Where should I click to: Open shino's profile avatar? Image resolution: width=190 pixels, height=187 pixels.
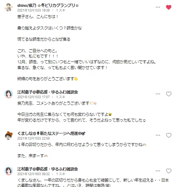[9, 7]
